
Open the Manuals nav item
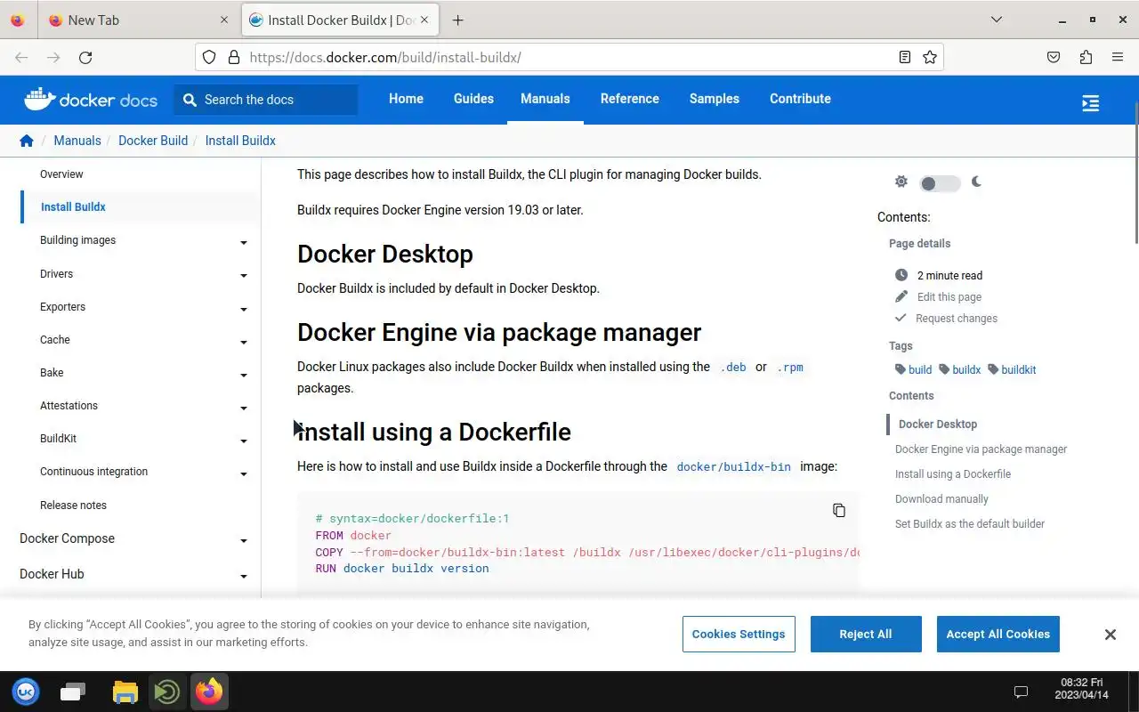coord(545,99)
